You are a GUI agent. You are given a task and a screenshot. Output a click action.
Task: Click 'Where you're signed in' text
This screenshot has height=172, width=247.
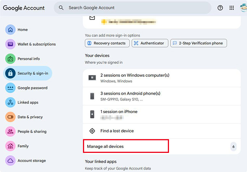[x=104, y=62]
